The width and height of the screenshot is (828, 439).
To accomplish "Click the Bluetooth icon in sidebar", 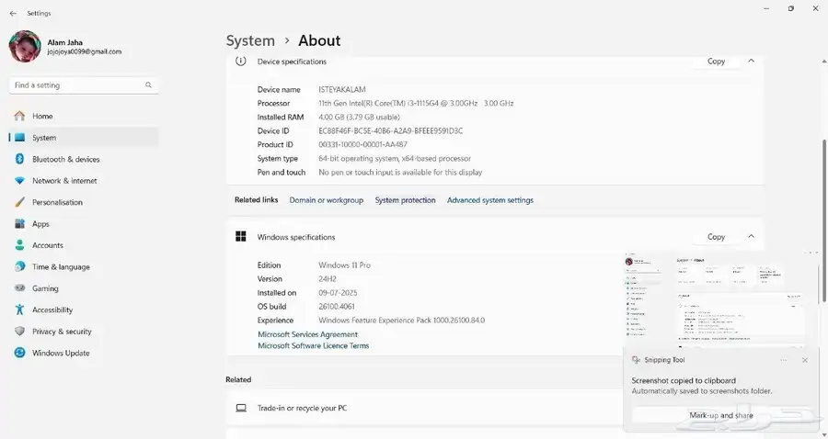I will coord(19,159).
